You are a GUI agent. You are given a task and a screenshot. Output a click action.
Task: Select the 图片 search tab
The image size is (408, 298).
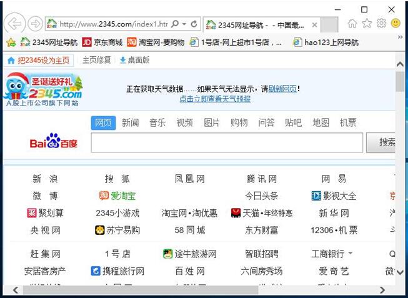pyautogui.click(x=212, y=123)
